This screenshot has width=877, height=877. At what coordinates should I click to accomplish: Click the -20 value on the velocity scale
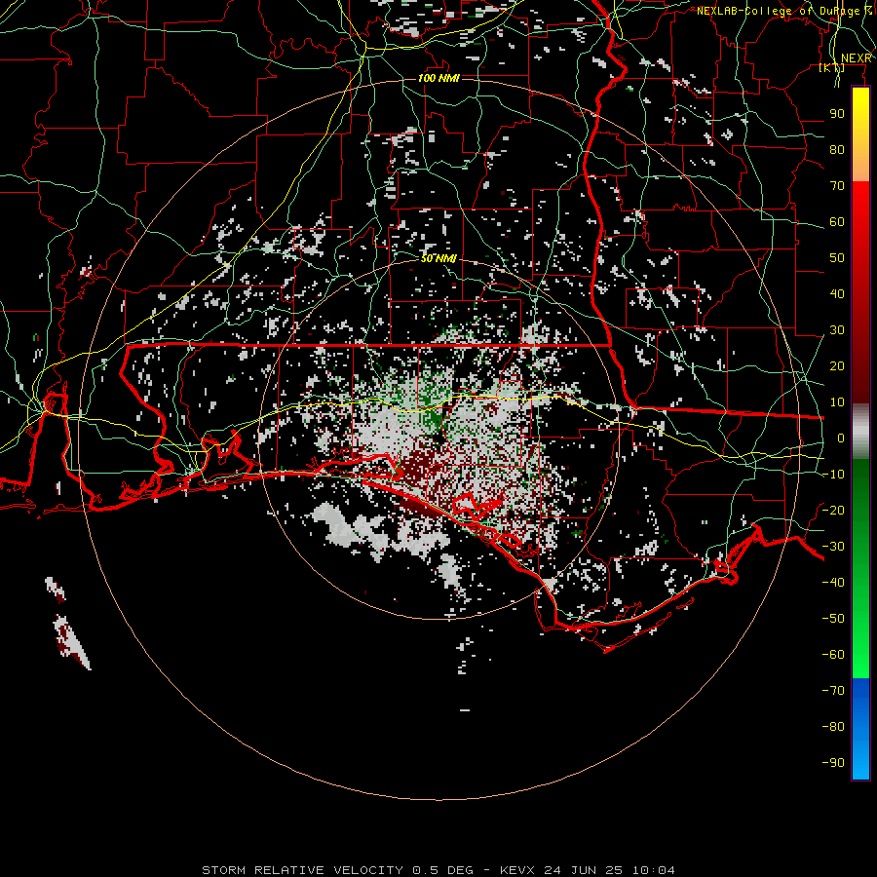[833, 510]
